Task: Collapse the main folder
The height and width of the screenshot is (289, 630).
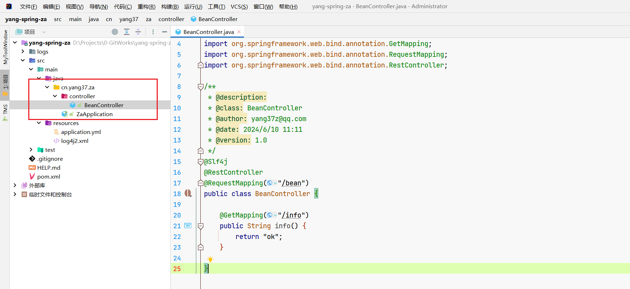Action: [31, 69]
